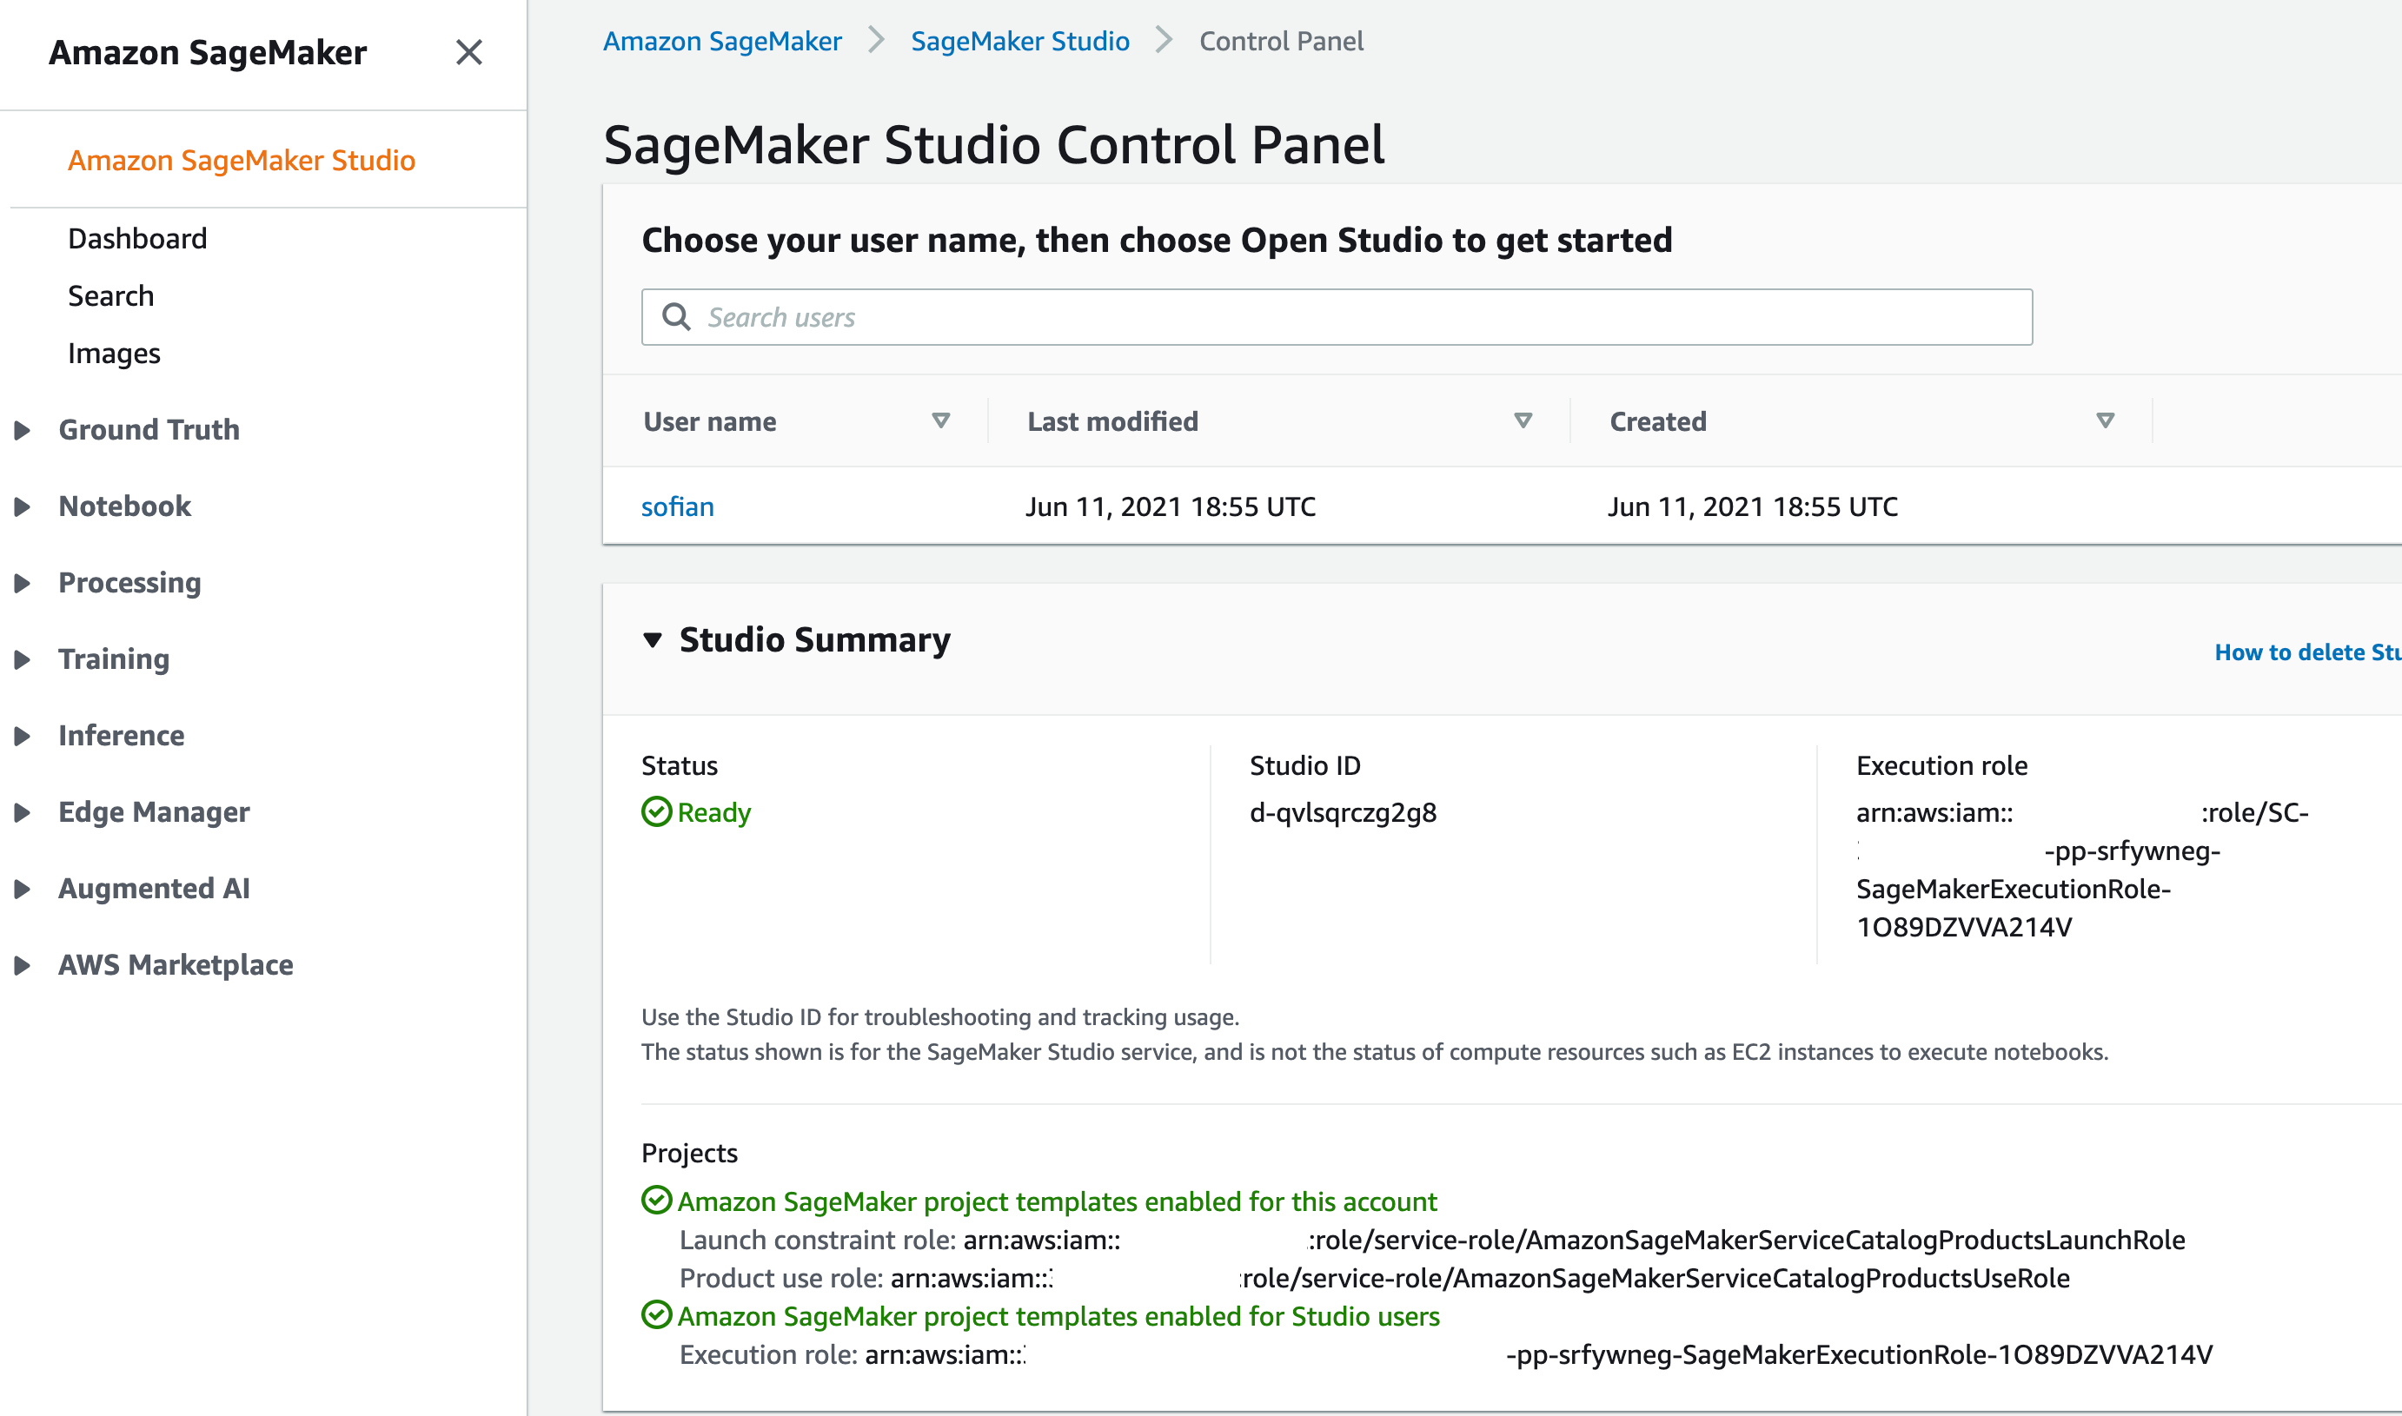Image resolution: width=2402 pixels, height=1416 pixels.
Task: Select the Processing sidebar label
Action: pyautogui.click(x=129, y=583)
